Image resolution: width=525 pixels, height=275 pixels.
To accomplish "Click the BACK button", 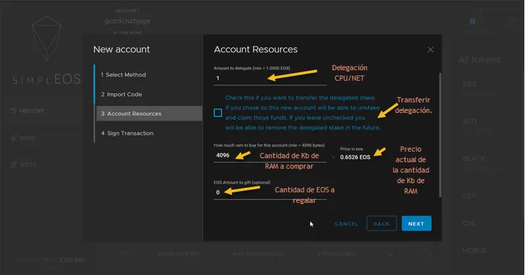I will click(x=382, y=223).
